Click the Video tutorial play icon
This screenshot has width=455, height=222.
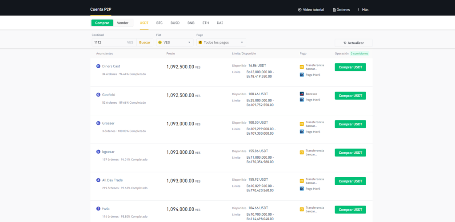300,10
